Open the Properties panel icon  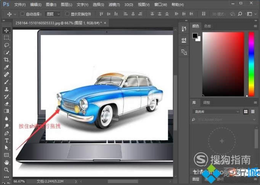(x=184, y=40)
